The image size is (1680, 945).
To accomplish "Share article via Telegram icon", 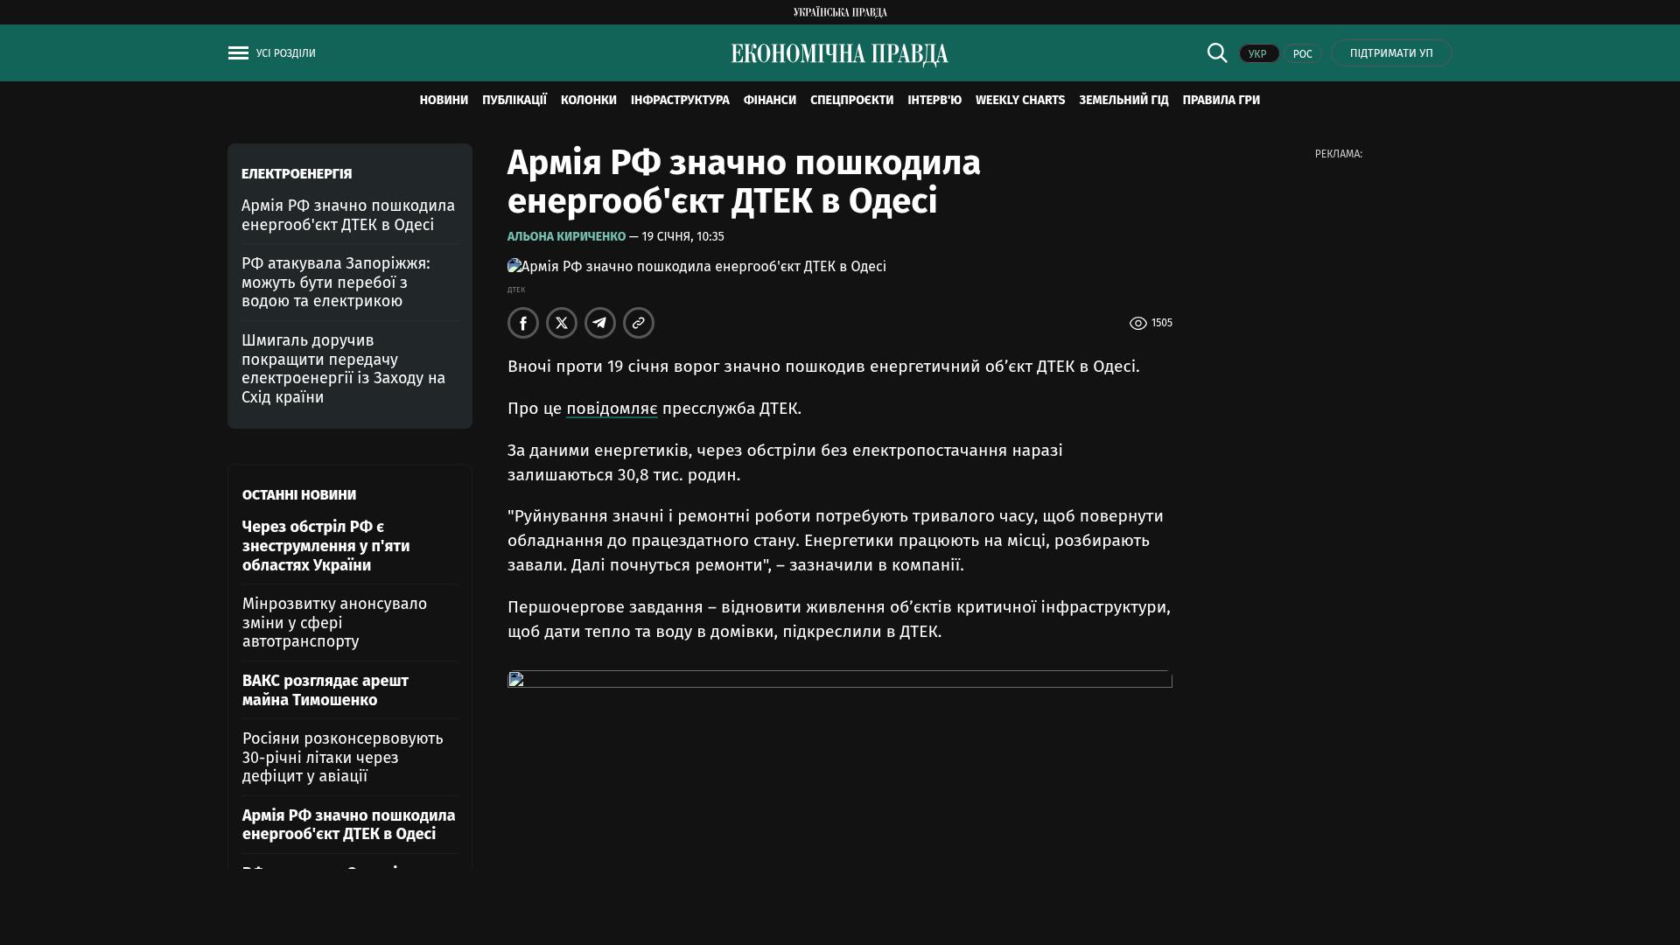I will point(600,323).
